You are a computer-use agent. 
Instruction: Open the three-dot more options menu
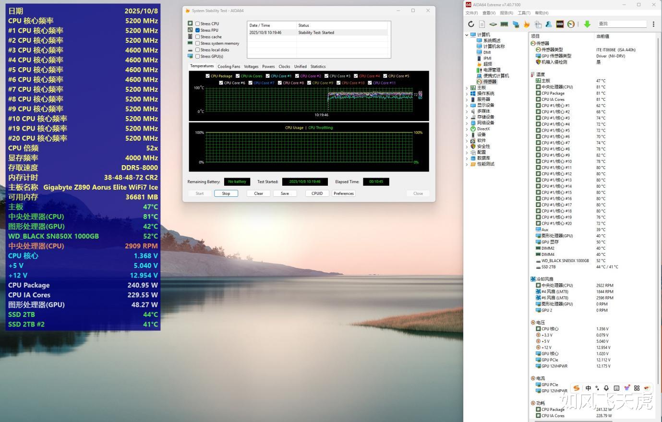pos(653,24)
